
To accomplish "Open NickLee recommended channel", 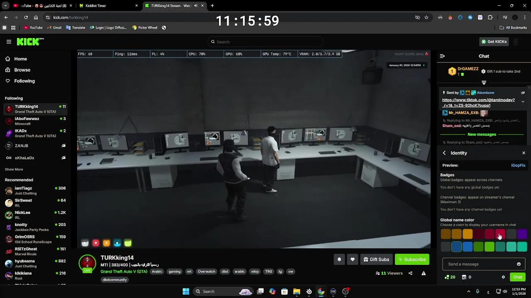I will coord(35,215).
